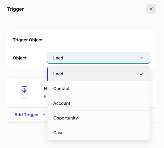The image size is (164, 148).
Task: Collapse the Object combo box showing Lead
Action: [99, 58]
